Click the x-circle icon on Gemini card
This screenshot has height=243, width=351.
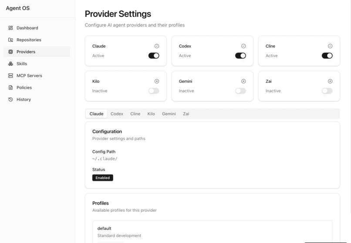243,81
